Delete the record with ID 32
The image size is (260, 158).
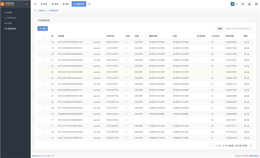[248, 132]
